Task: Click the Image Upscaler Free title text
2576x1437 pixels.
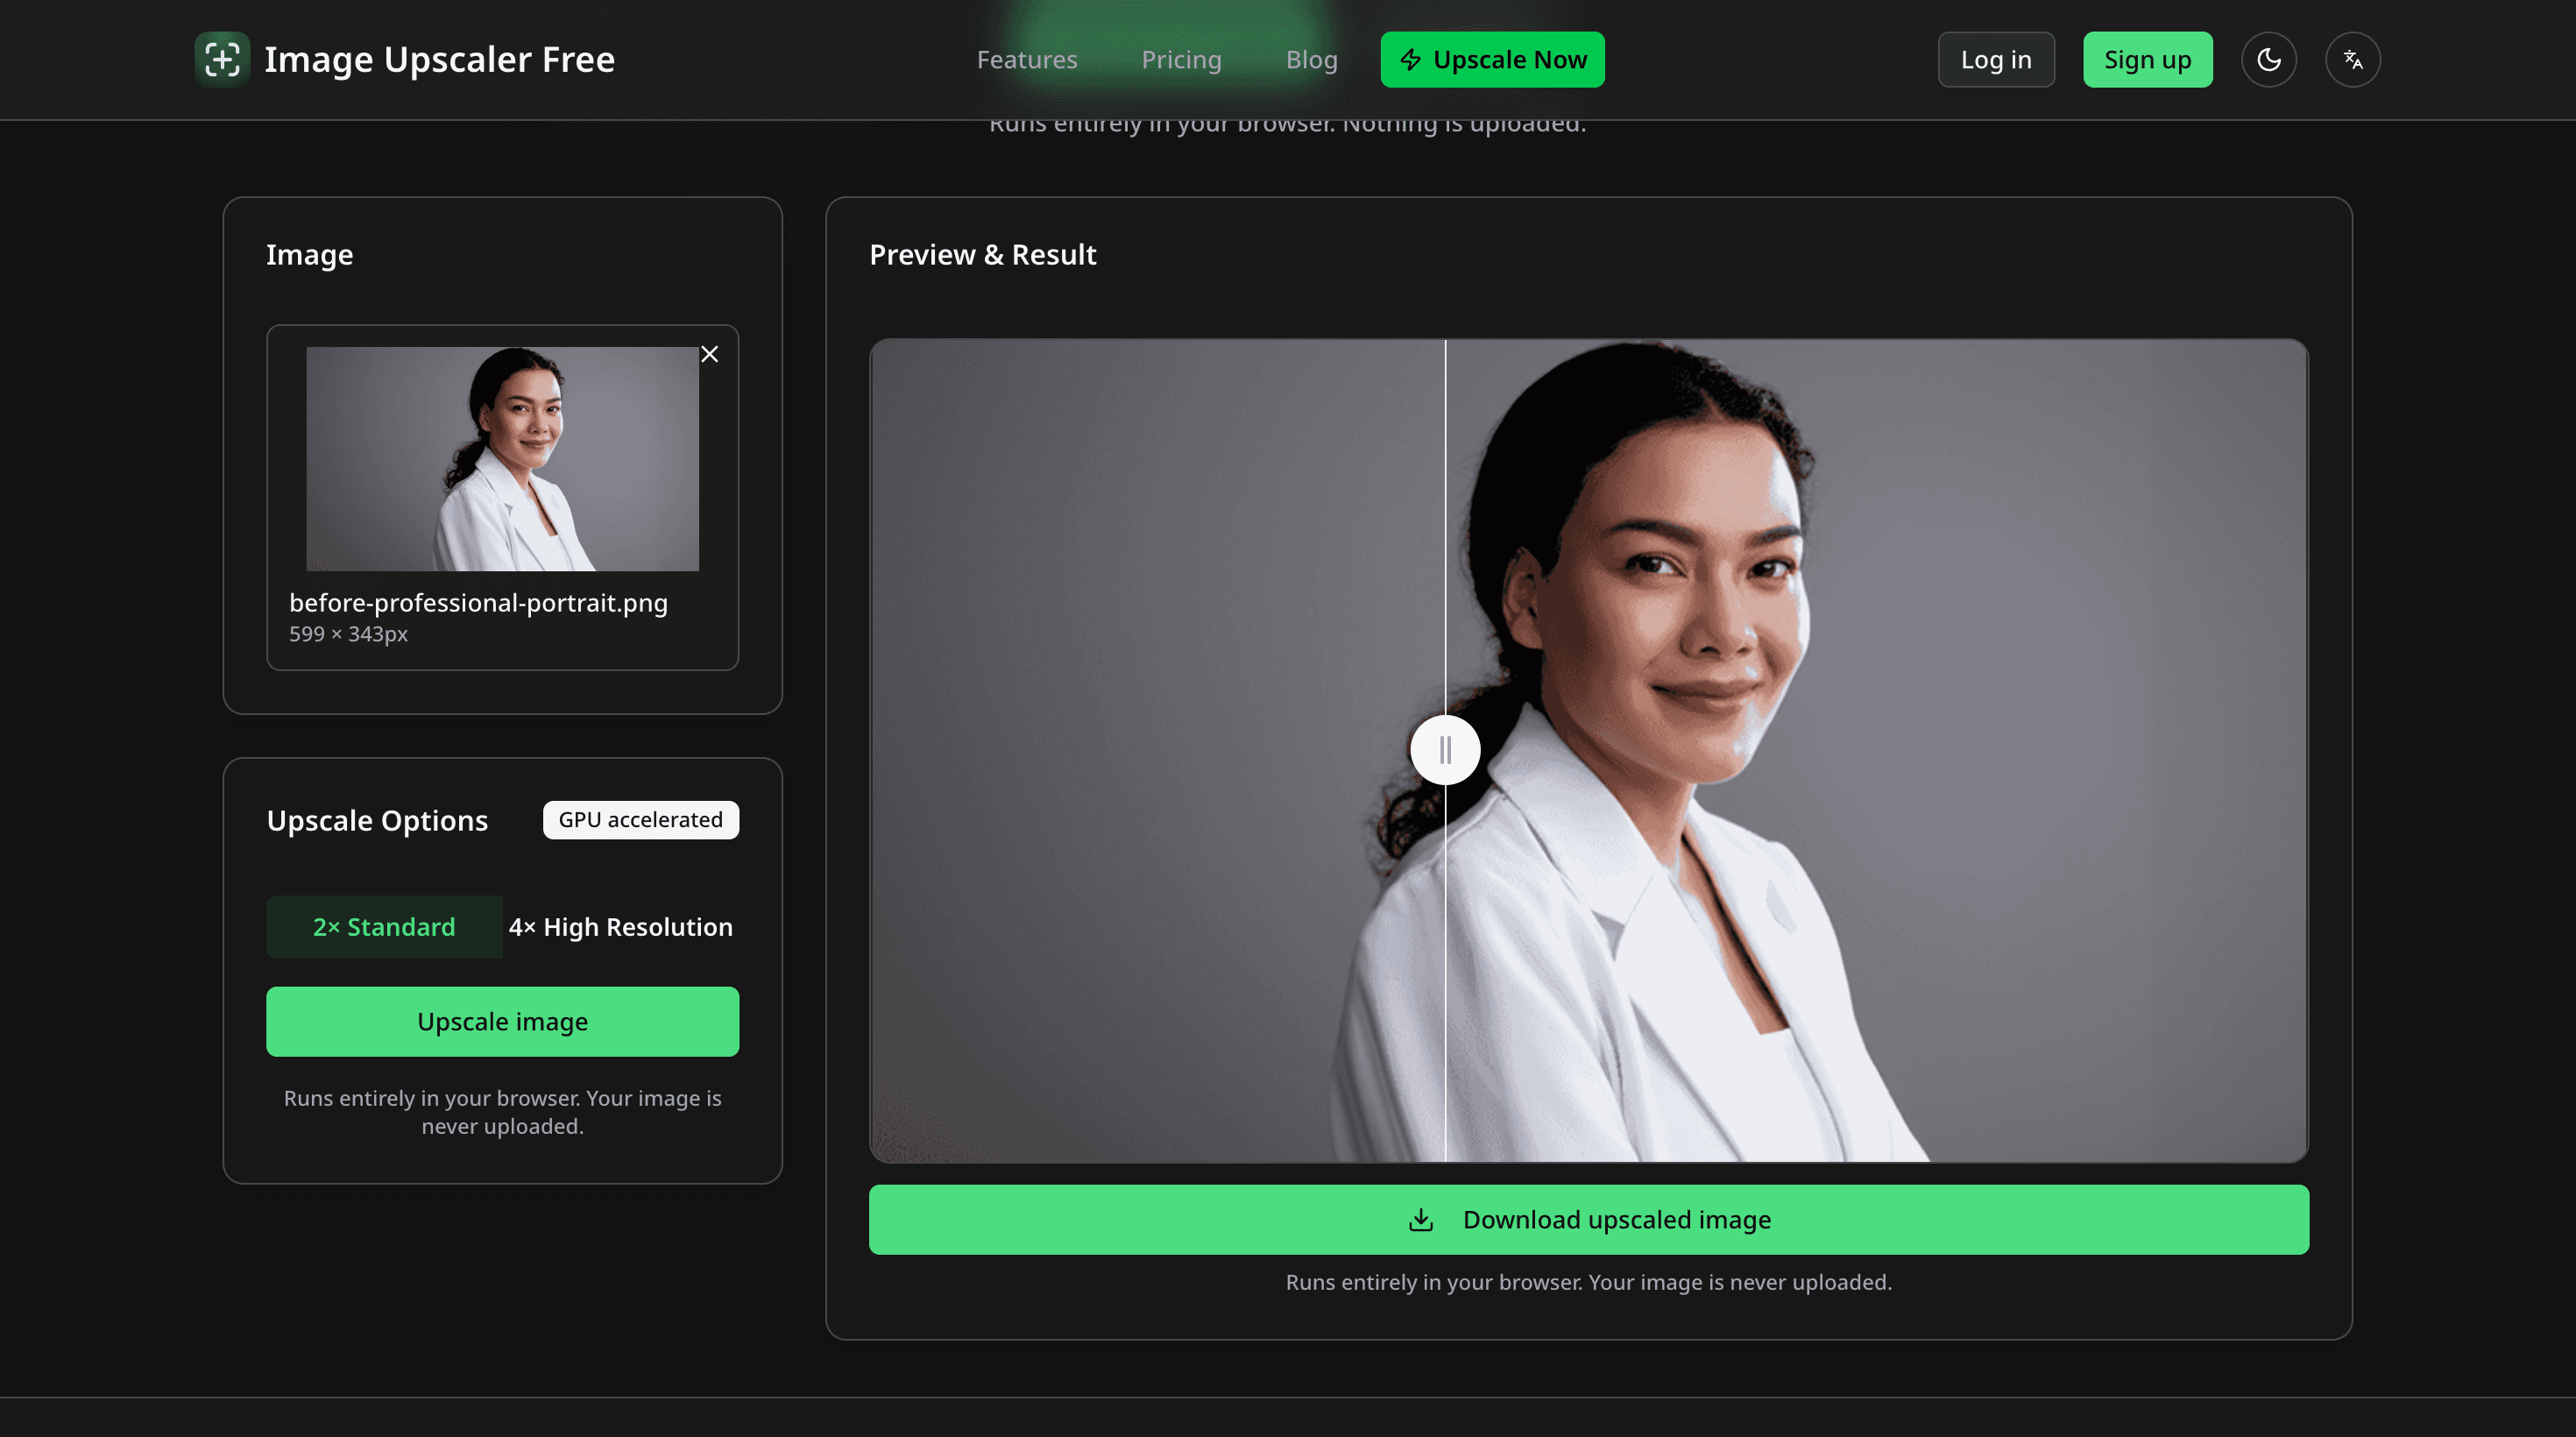Action: tap(439, 60)
